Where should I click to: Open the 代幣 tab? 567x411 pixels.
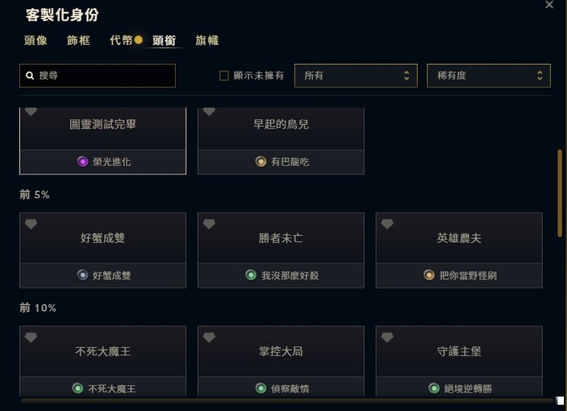coord(121,40)
